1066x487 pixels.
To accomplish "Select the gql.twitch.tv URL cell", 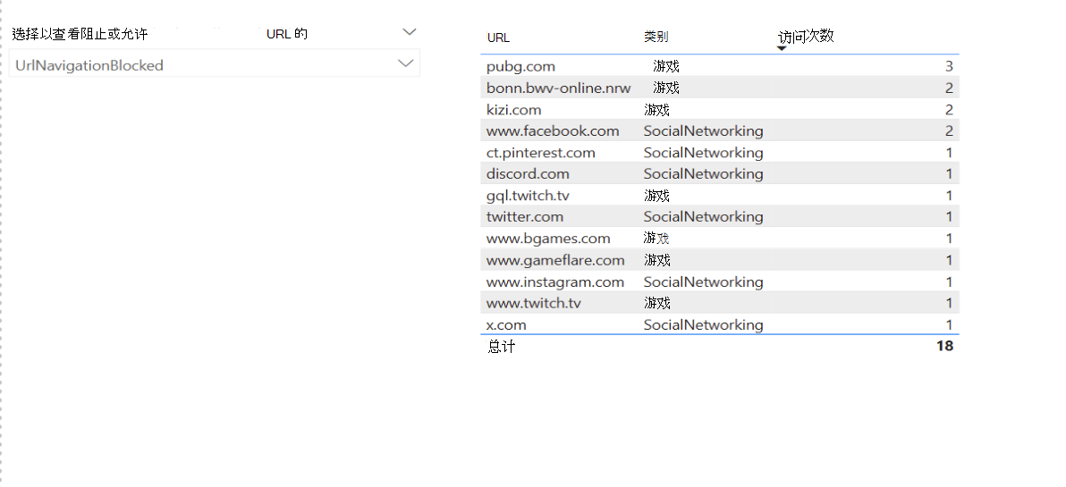I will [528, 196].
